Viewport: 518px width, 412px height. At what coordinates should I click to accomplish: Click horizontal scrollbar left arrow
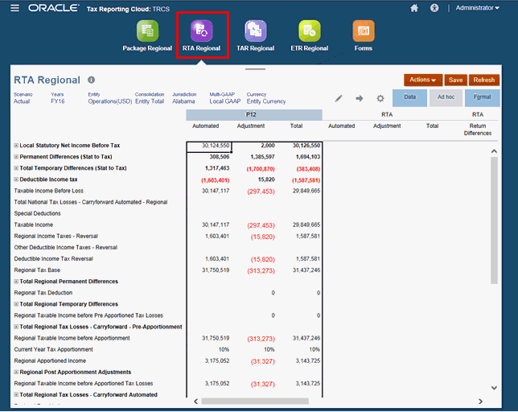[x=196, y=402]
